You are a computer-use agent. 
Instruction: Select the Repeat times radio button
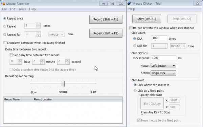coord(5,26)
